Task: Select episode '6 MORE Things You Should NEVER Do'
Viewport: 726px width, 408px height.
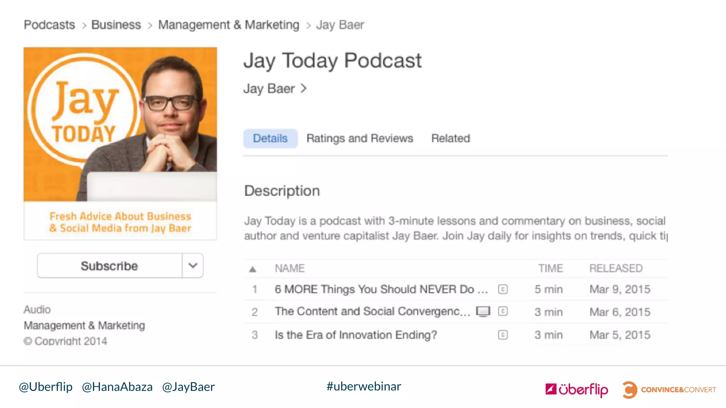Action: pyautogui.click(x=381, y=289)
